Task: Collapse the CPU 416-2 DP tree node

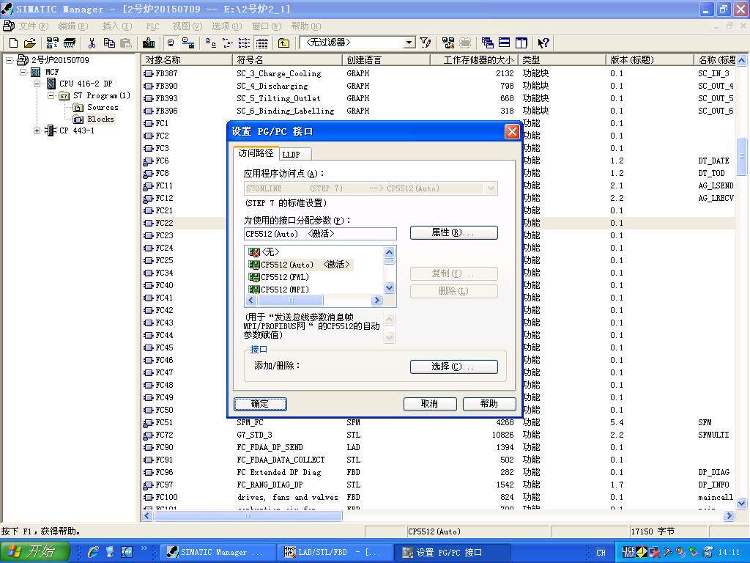Action: pyautogui.click(x=37, y=84)
